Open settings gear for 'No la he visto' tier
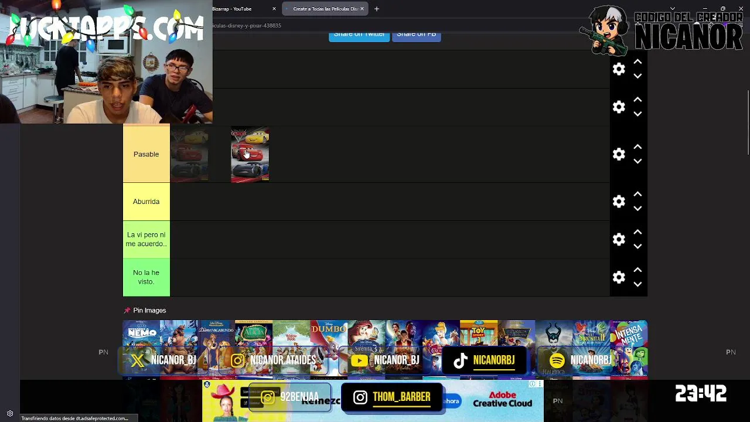750x422 pixels. point(619,277)
